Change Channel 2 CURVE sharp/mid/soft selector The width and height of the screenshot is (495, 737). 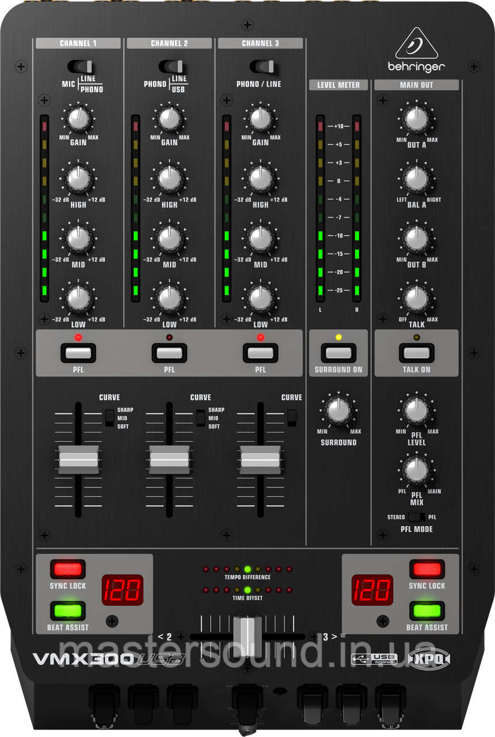point(200,417)
